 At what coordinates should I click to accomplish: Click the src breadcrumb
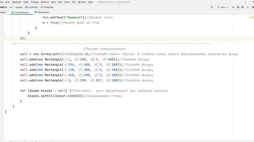11,7
